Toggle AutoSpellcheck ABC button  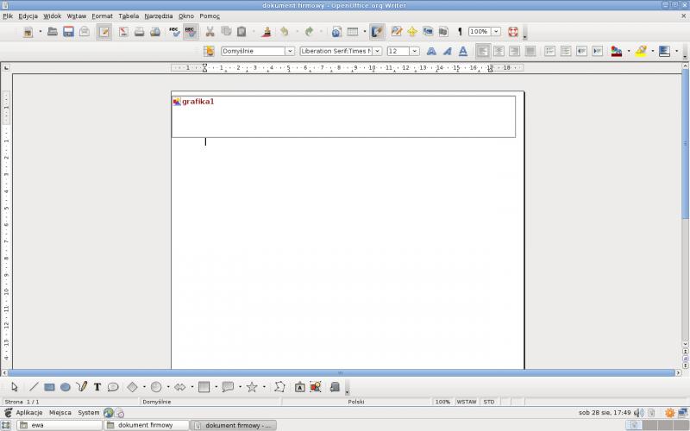click(x=190, y=32)
